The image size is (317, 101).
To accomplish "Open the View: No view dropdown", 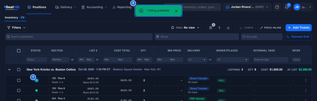I will pyautogui.click(x=185, y=28).
